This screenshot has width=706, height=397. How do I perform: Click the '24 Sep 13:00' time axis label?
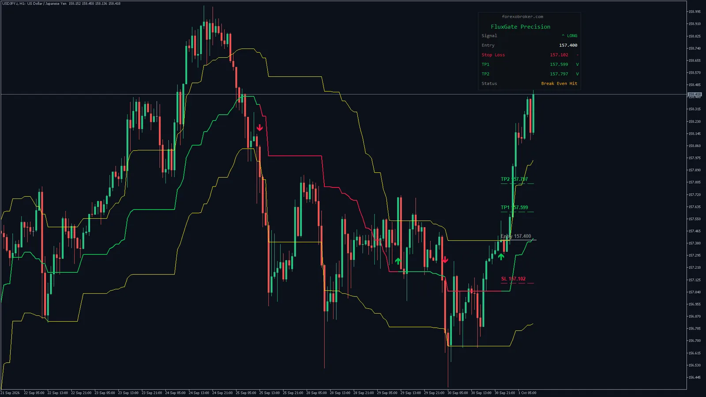coord(199,393)
